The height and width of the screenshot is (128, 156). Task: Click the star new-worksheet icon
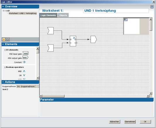pos(4,40)
